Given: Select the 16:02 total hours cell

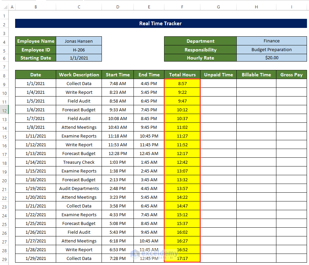Looking at the screenshot, I should (x=182, y=232).
